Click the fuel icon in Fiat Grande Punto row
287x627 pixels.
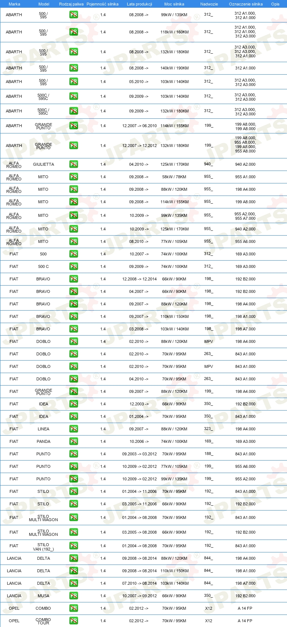click(x=73, y=391)
